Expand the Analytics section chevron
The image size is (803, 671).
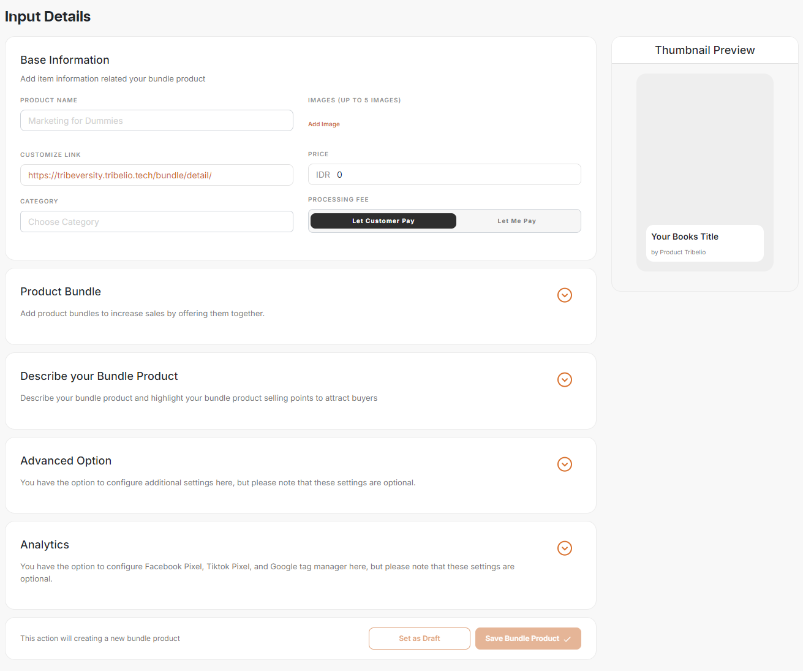pos(564,548)
